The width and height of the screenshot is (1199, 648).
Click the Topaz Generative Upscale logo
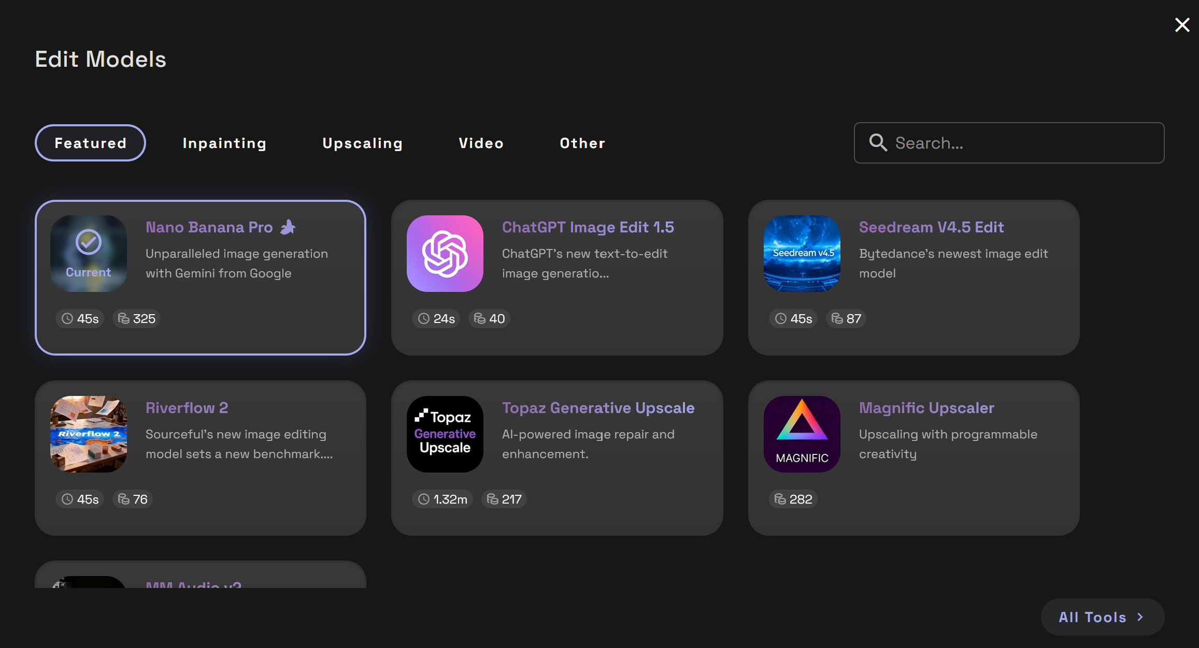445,434
